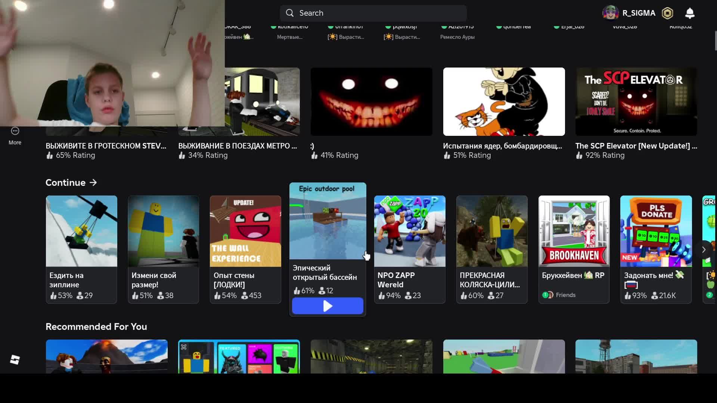Screen dimensions: 717x403
Task: Open NPO ZAPP Wereld game card
Action: point(410,249)
